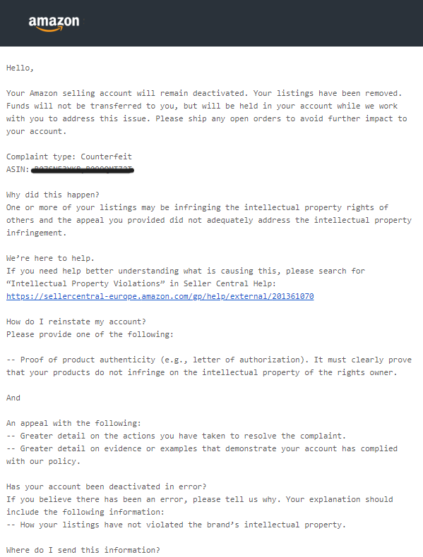Click "Has your account been deactivated in error?"
This screenshot has width=423, height=557.
coord(107,486)
